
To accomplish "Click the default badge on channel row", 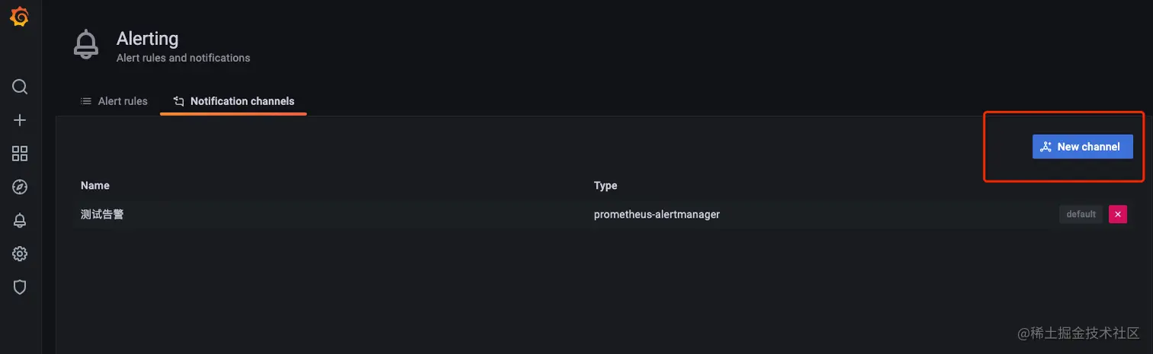I will click(1081, 215).
